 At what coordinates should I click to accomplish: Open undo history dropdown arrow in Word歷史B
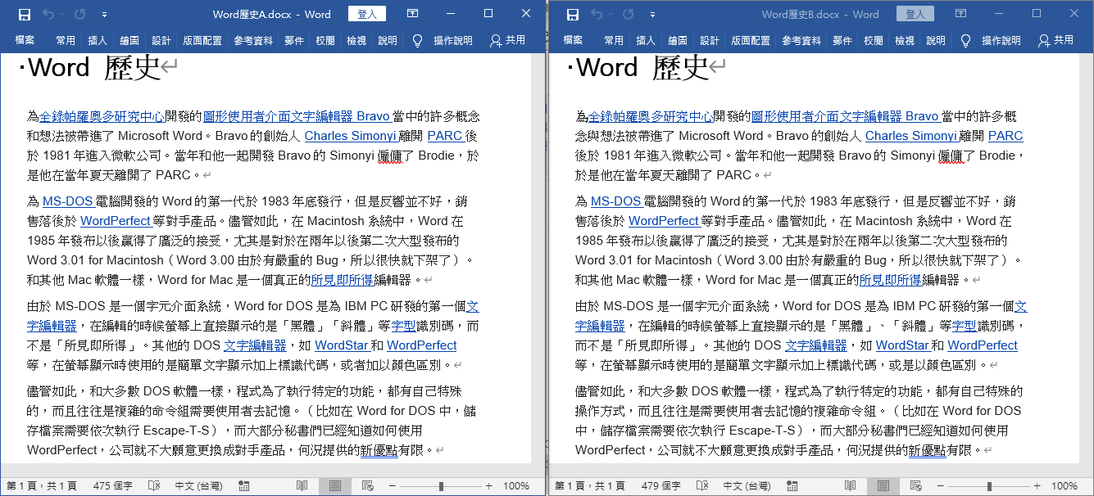tap(610, 15)
